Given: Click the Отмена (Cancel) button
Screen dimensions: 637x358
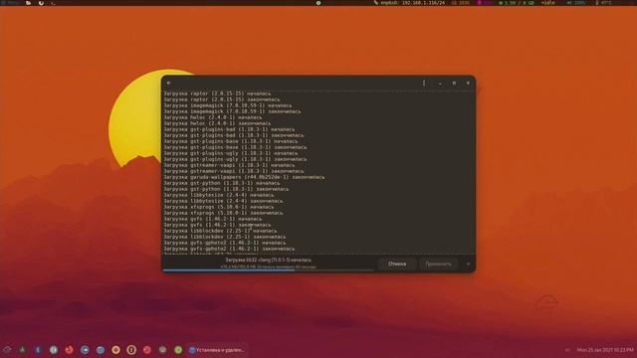Looking at the screenshot, I should click(397, 264).
